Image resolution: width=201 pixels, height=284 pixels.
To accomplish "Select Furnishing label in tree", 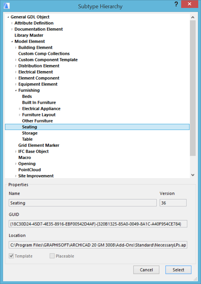I will [29, 90].
